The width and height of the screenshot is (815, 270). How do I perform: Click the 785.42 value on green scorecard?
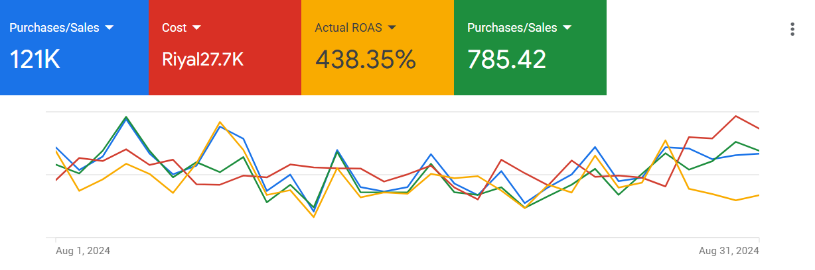506,60
